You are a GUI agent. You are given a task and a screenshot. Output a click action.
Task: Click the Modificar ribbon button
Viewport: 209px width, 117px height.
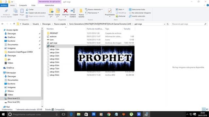pyautogui.click(x=121, y=13)
